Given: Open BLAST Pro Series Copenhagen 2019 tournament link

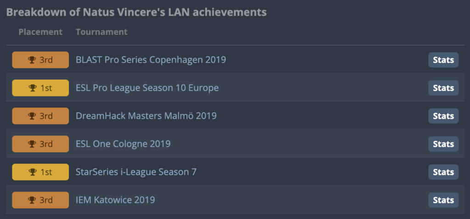Looking at the screenshot, I should 151,60.
